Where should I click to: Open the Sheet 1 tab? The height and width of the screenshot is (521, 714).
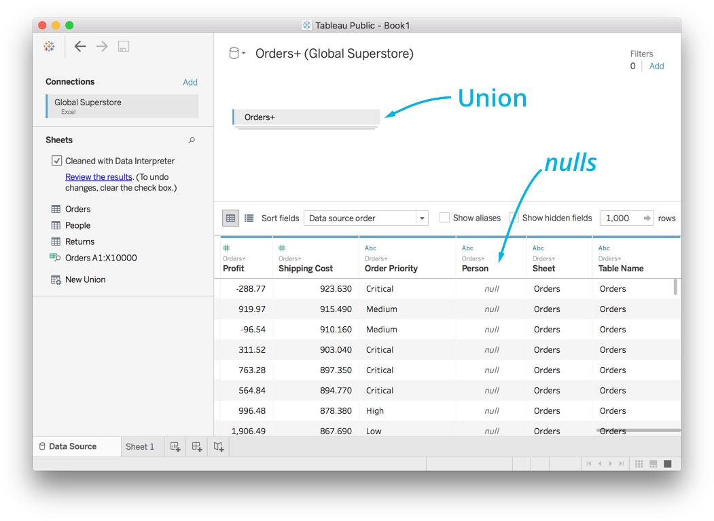[140, 446]
